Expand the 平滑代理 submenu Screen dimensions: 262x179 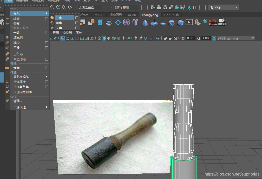[x=29, y=107]
